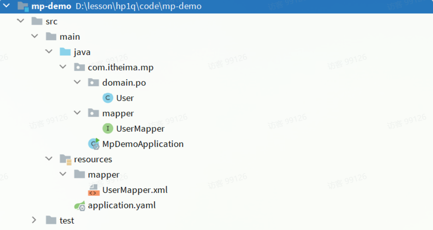Select the MpDemoApplication label

point(143,144)
